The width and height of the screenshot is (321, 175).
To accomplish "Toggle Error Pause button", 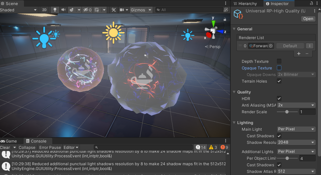I will [50, 148].
